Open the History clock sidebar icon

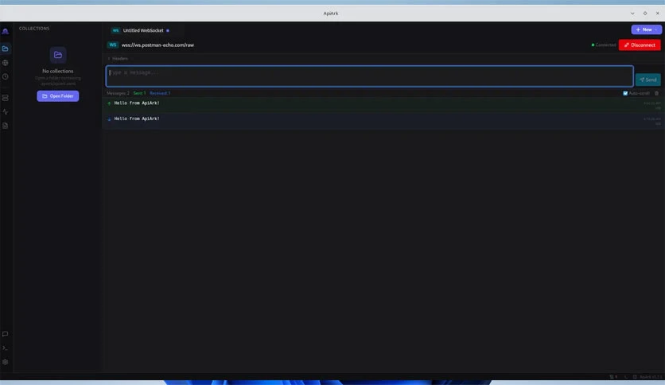tap(5, 76)
